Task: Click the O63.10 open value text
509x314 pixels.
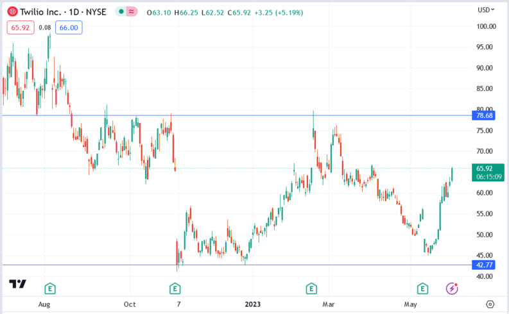Action: 159,13
